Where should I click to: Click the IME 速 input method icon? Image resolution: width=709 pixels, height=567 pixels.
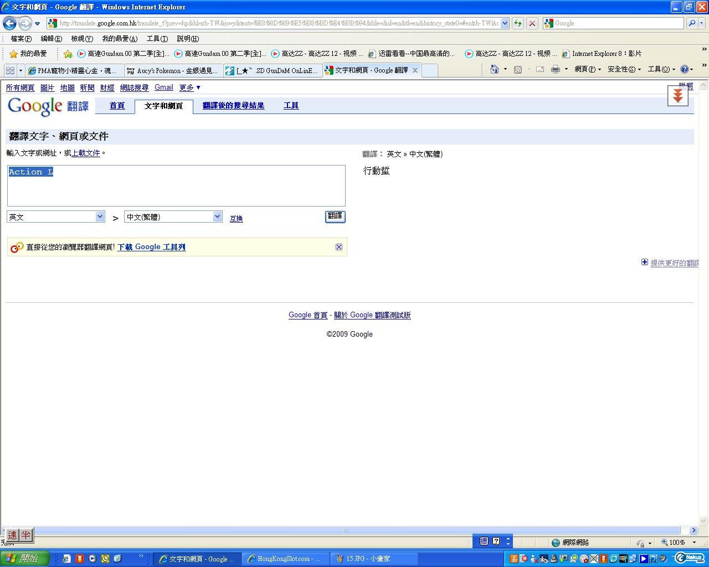click(x=12, y=535)
